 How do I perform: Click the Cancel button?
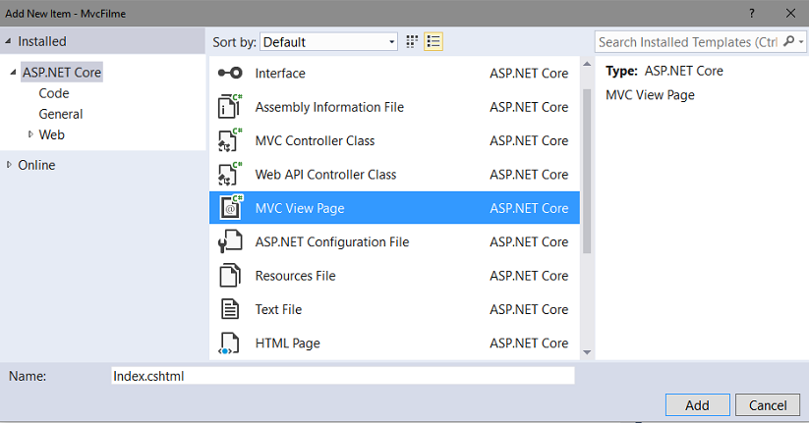[x=768, y=405]
